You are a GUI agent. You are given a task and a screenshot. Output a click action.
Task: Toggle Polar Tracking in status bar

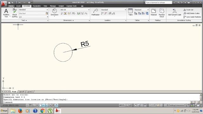(x=37, y=105)
